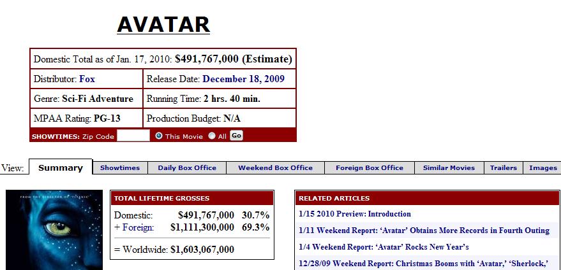View the Similar Movies tab
The height and width of the screenshot is (270, 561).
(x=449, y=168)
